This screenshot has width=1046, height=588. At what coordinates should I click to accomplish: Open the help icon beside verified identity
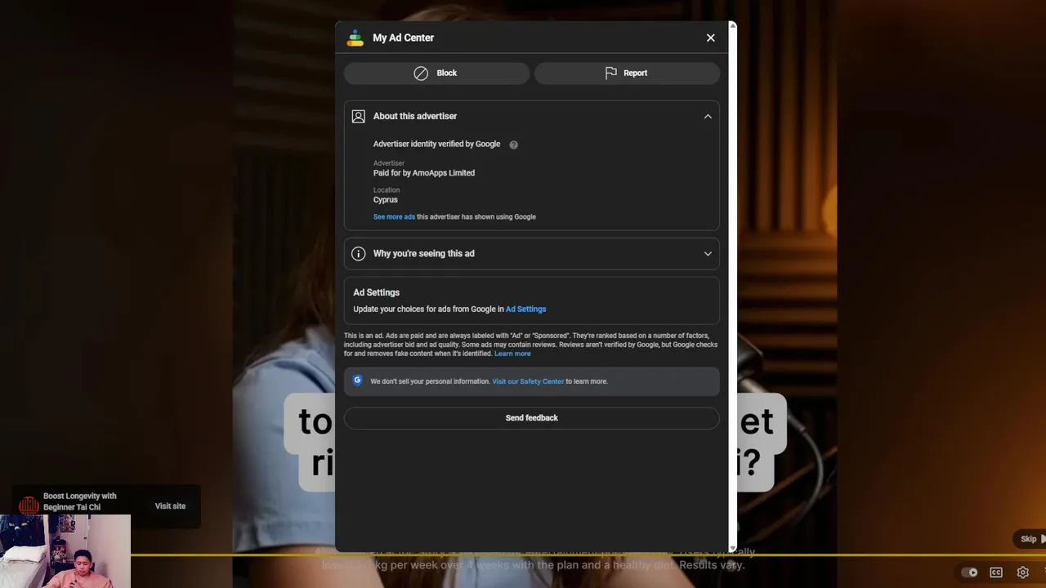pos(513,145)
